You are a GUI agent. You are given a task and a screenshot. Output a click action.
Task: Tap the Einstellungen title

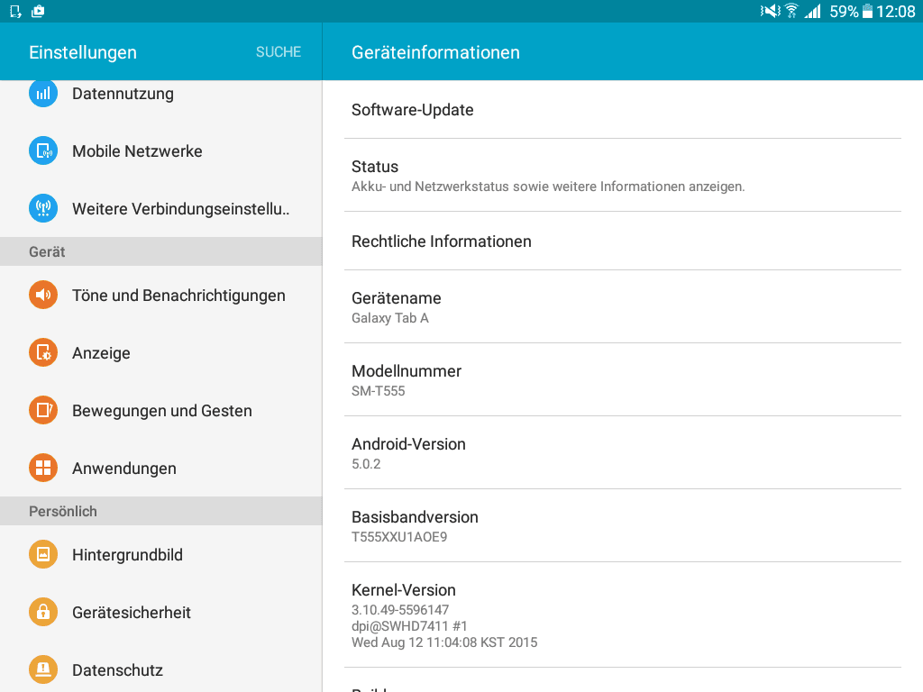click(83, 52)
